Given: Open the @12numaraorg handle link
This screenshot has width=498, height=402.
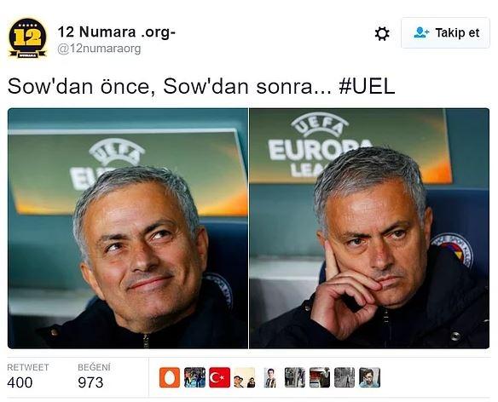Looking at the screenshot, I should [99, 49].
